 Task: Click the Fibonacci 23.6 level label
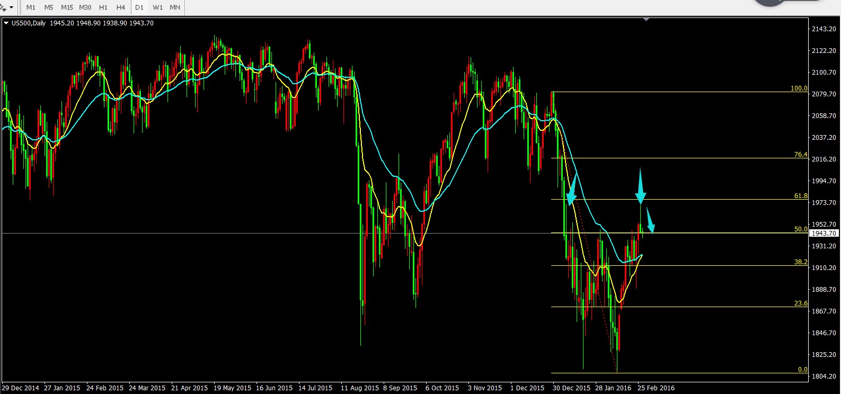pyautogui.click(x=800, y=303)
